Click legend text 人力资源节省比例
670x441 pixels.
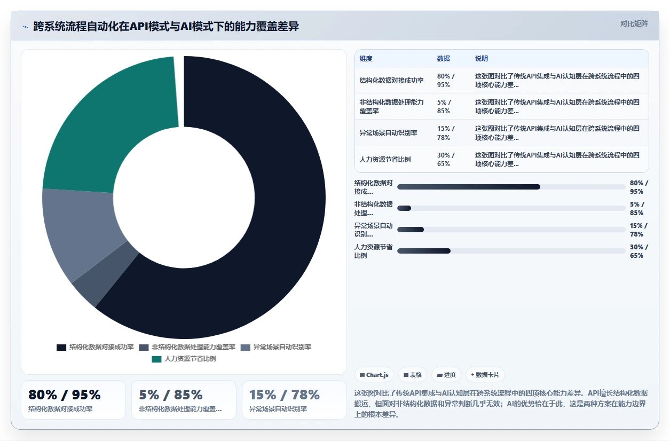[190, 359]
